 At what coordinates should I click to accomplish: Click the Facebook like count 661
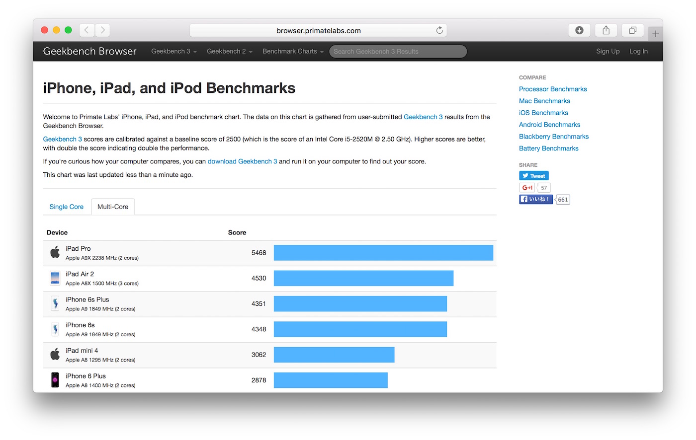[563, 200]
